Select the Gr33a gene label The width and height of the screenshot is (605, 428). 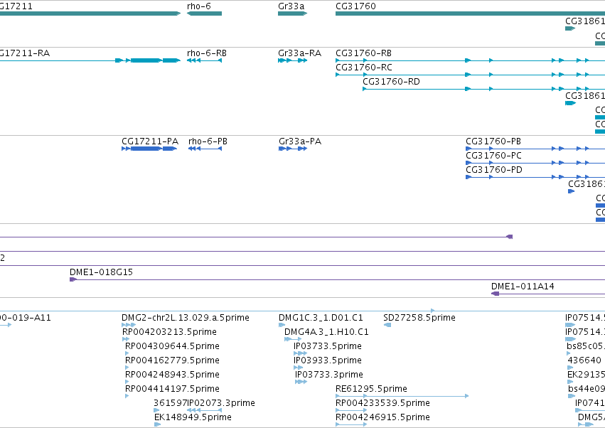pyautogui.click(x=291, y=6)
